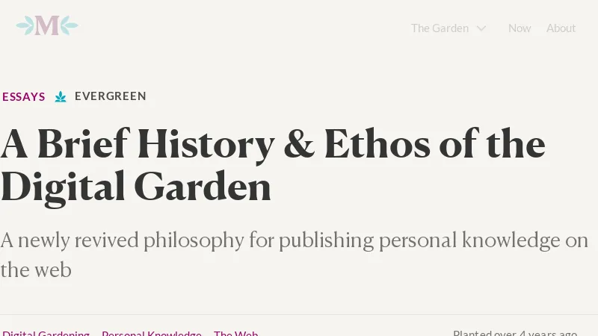Follow The Web topic tag
Viewport: 598px width, 336px height.
click(x=236, y=334)
